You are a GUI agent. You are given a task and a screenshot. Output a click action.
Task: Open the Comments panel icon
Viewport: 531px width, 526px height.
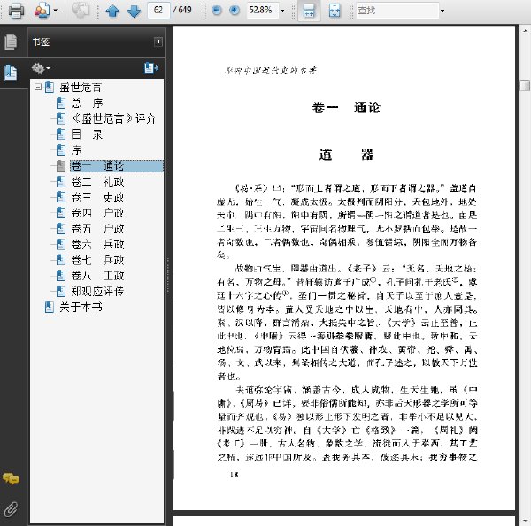(x=11, y=478)
